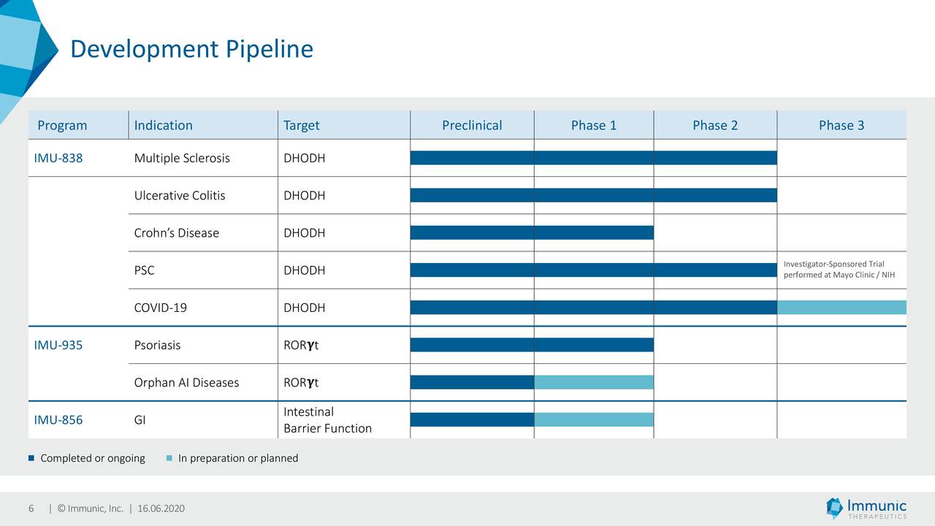The width and height of the screenshot is (935, 526).
Task: Click the dark blue COVID-19 progress bar
Action: pyautogui.click(x=594, y=307)
